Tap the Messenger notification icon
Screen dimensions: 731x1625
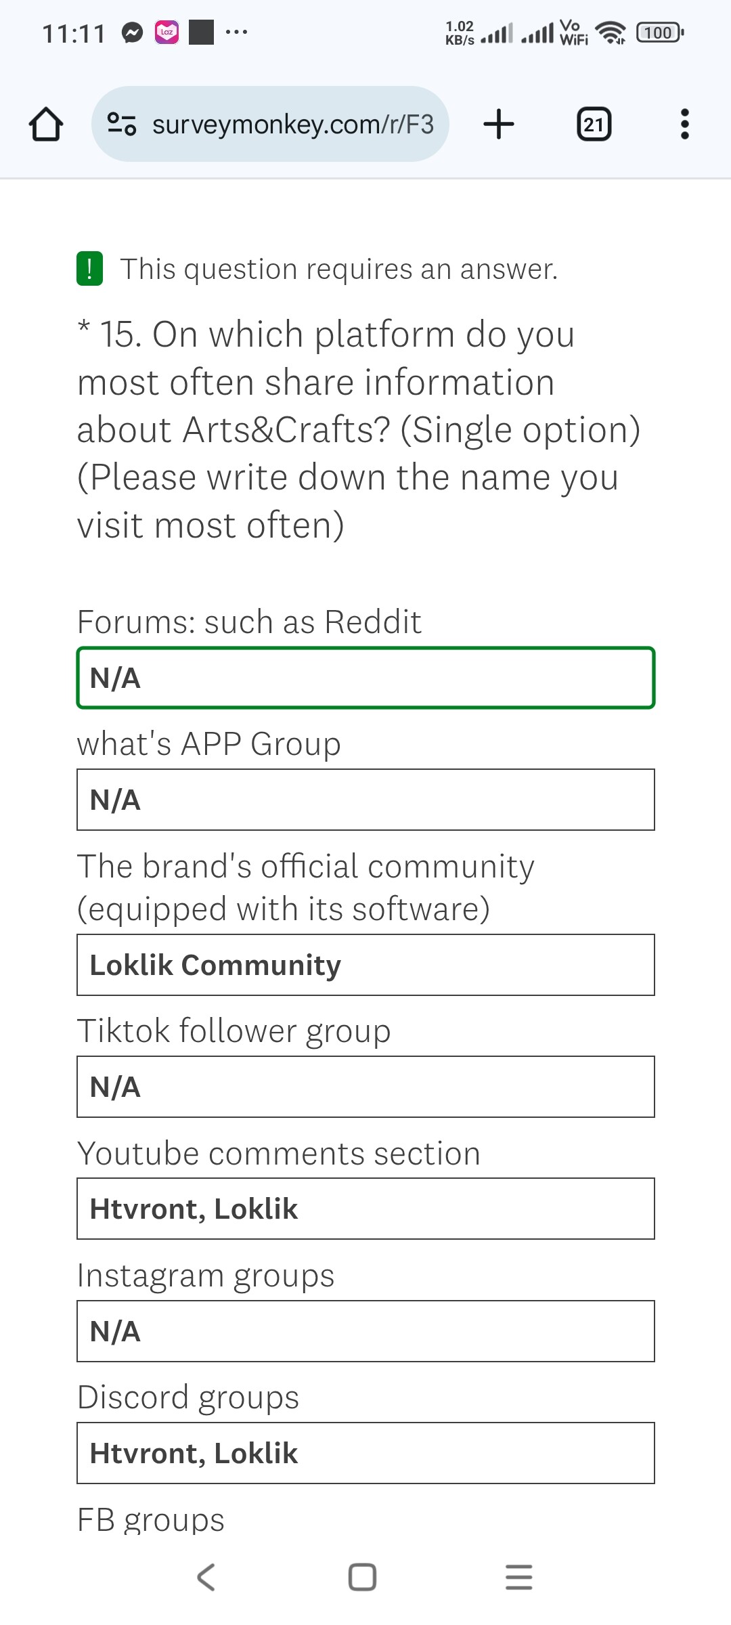(133, 32)
